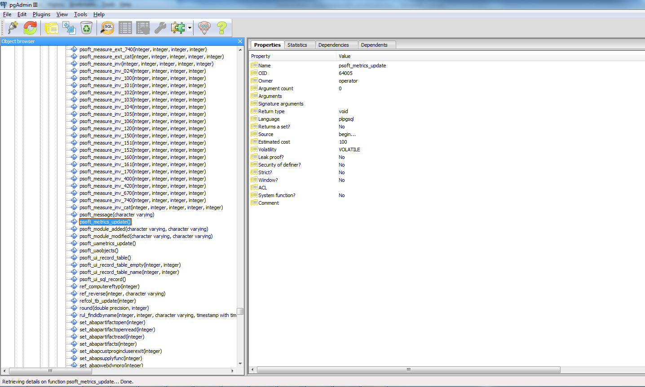Close the Object browser panel
The height and width of the screenshot is (387, 645).
(240, 41)
